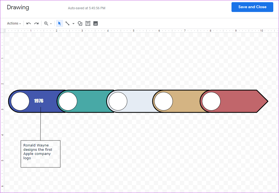
Task: Select the Text box tool
Action: click(x=88, y=23)
